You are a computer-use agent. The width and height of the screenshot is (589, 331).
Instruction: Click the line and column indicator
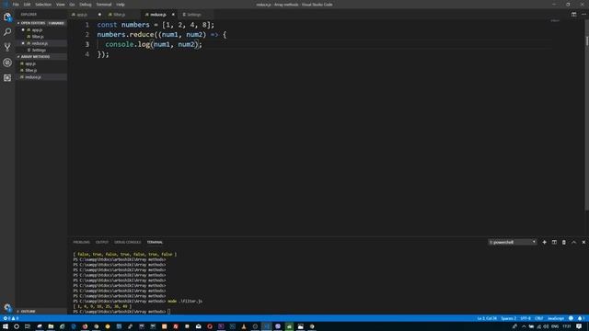[487, 318]
